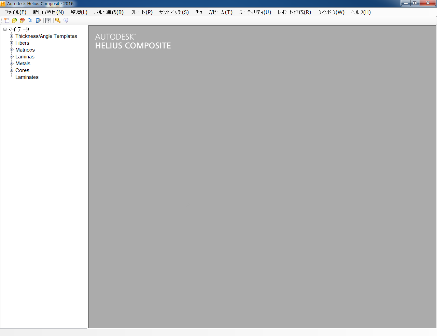Click the question mark help icon
This screenshot has height=336, width=437.
(x=48, y=20)
